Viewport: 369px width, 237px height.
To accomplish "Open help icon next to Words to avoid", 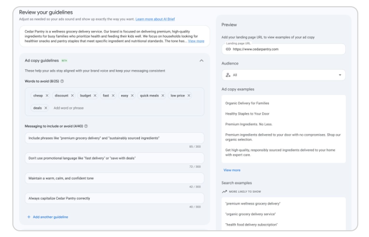I will pyautogui.click(x=62, y=81).
